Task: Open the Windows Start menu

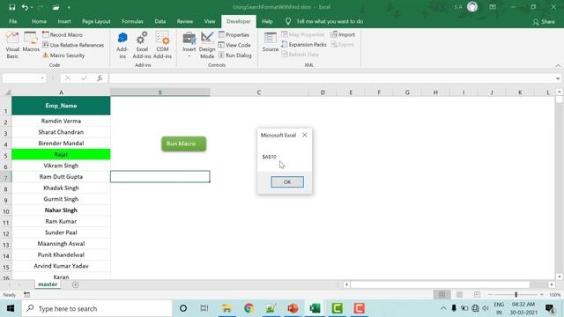Action: click(10, 308)
